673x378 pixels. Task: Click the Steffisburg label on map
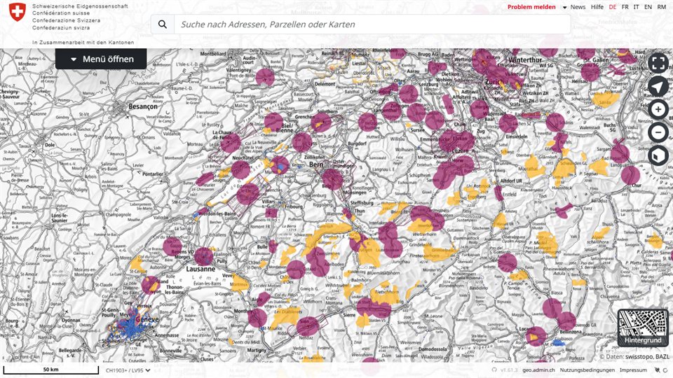click(x=362, y=203)
